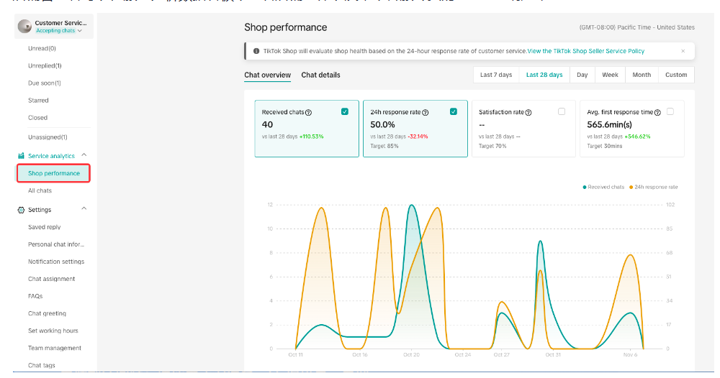Viewport: 720px width, 378px height.
Task: Click the customer service profile avatar
Action: [x=24, y=27]
